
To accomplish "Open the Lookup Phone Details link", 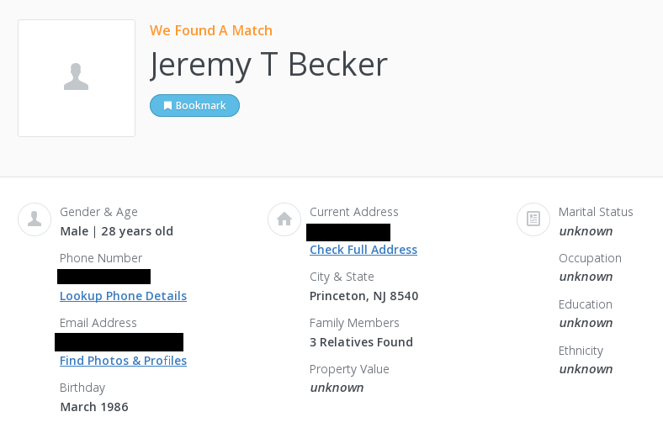I will pyautogui.click(x=123, y=296).
